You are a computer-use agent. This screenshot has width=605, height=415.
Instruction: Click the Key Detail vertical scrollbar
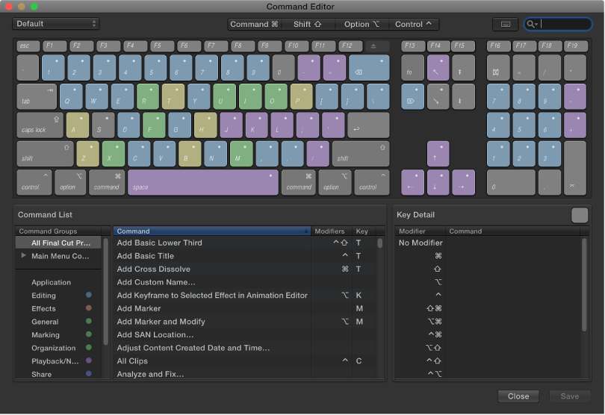point(584,284)
